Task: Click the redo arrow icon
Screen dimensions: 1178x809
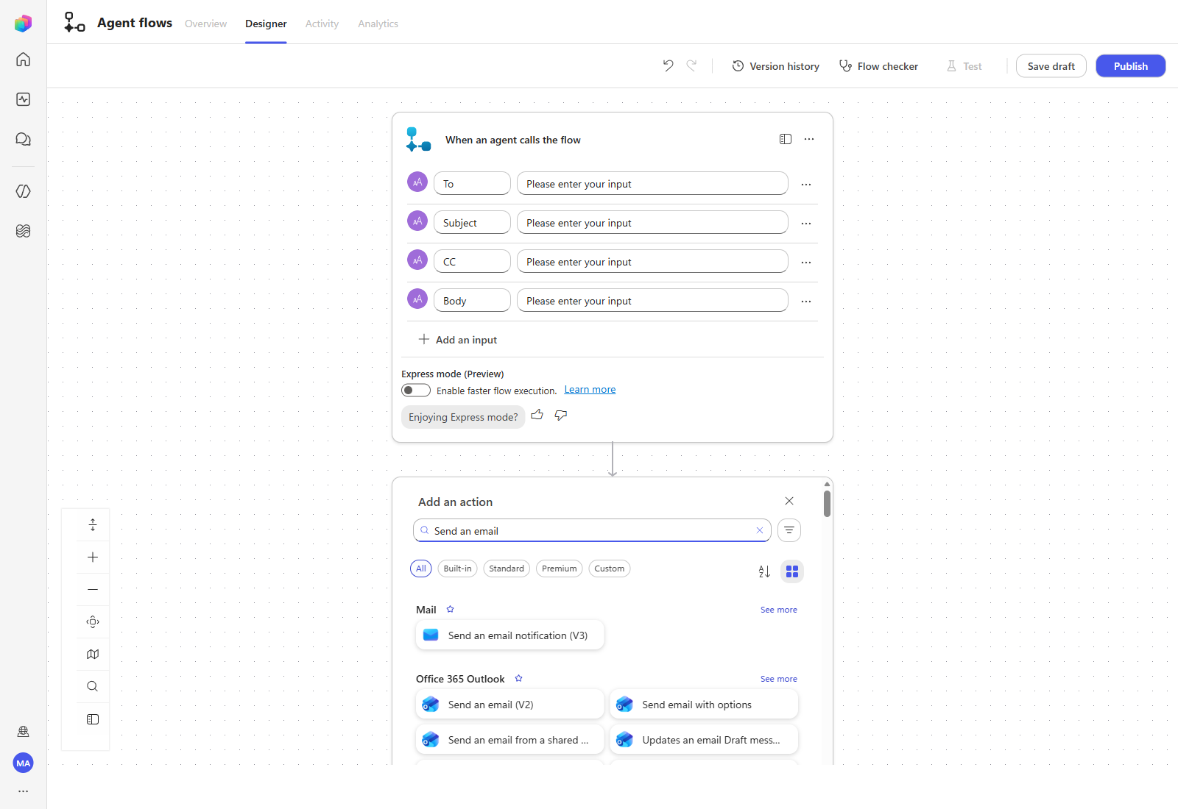Action: (x=691, y=65)
